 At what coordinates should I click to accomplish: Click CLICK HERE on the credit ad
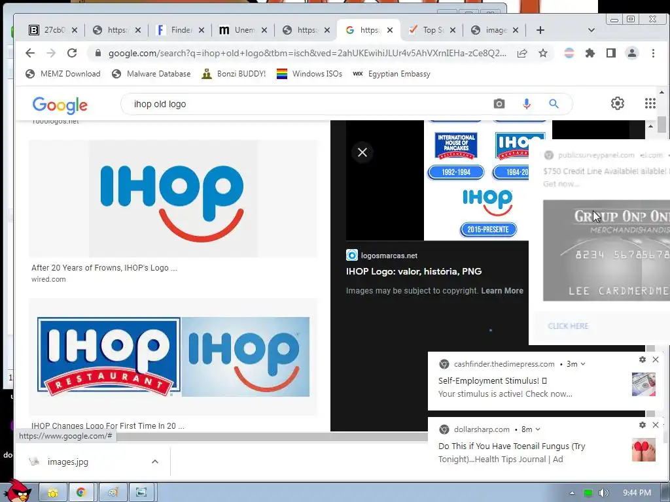(568, 326)
